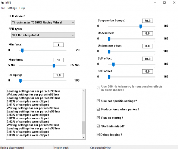Click the log scroll-up arrow
The height and width of the screenshot is (149, 178).
(x=84, y=91)
